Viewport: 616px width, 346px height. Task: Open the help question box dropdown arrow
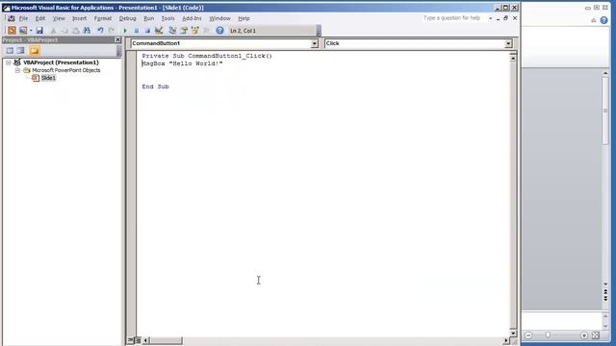490,18
